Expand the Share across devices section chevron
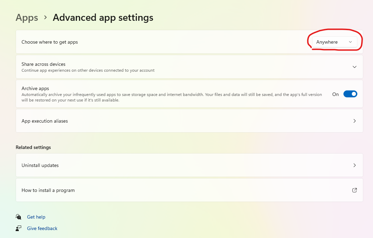Viewport: 373px width, 238px height. coord(355,67)
